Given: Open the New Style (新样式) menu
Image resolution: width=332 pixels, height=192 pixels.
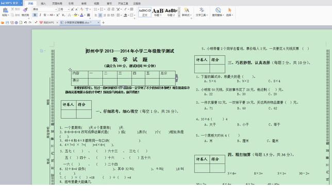Looking at the screenshot, I should tap(187, 12).
